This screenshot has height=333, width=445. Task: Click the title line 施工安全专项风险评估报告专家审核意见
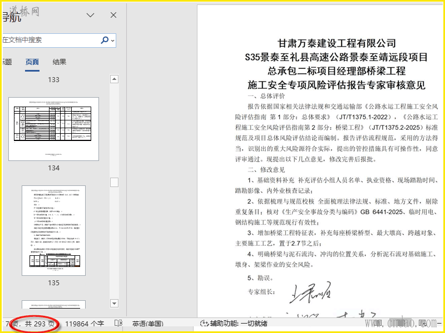point(337,85)
